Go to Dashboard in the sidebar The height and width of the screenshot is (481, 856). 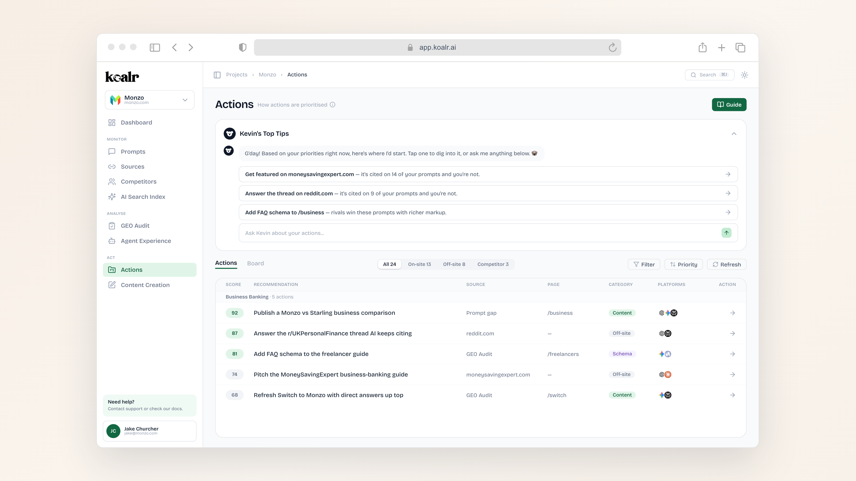[150, 123]
